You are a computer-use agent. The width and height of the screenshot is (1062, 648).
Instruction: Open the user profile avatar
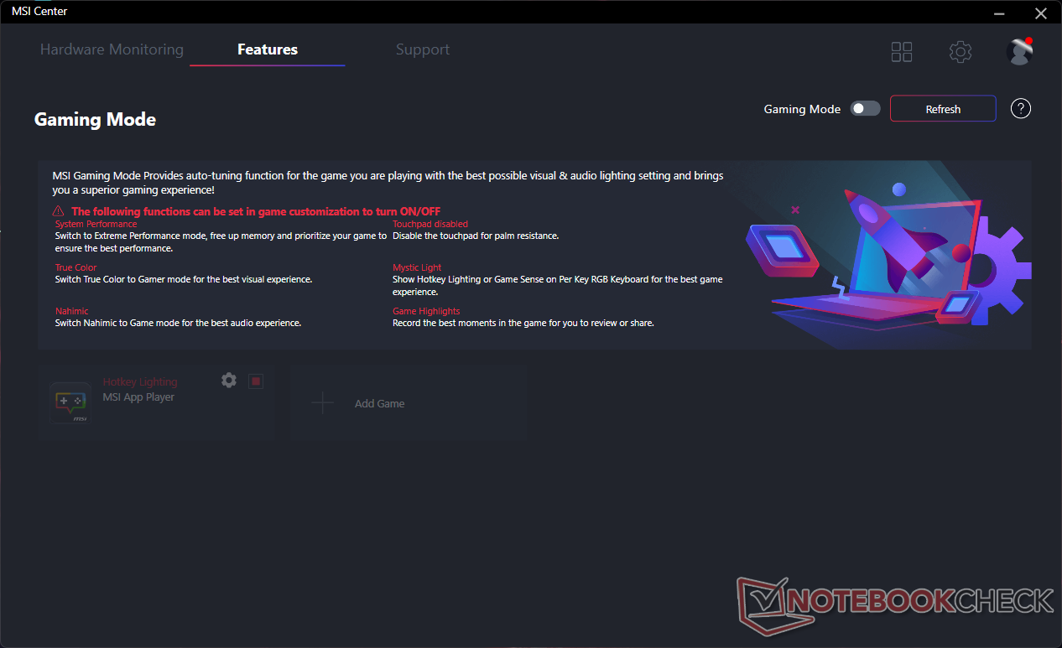pos(1019,51)
